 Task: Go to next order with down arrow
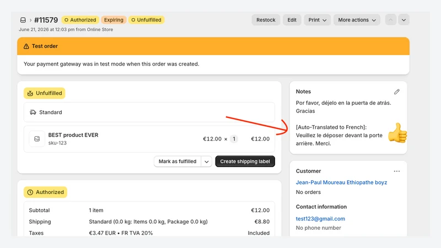(404, 20)
